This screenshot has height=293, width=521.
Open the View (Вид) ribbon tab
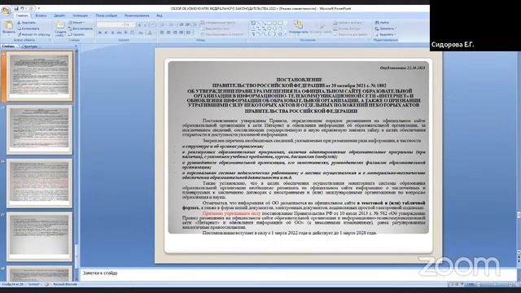click(x=160, y=15)
